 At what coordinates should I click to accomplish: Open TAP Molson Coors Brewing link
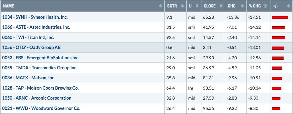[x=40, y=88]
